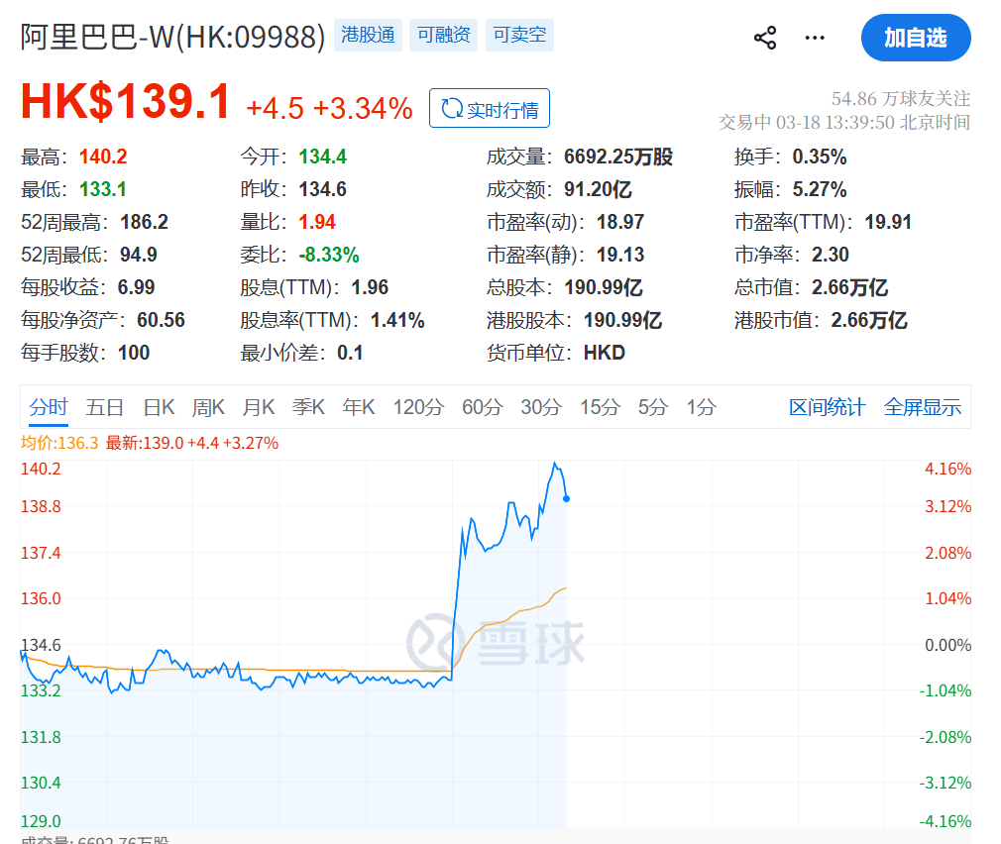
Task: Click the share icon
Action: (x=764, y=37)
